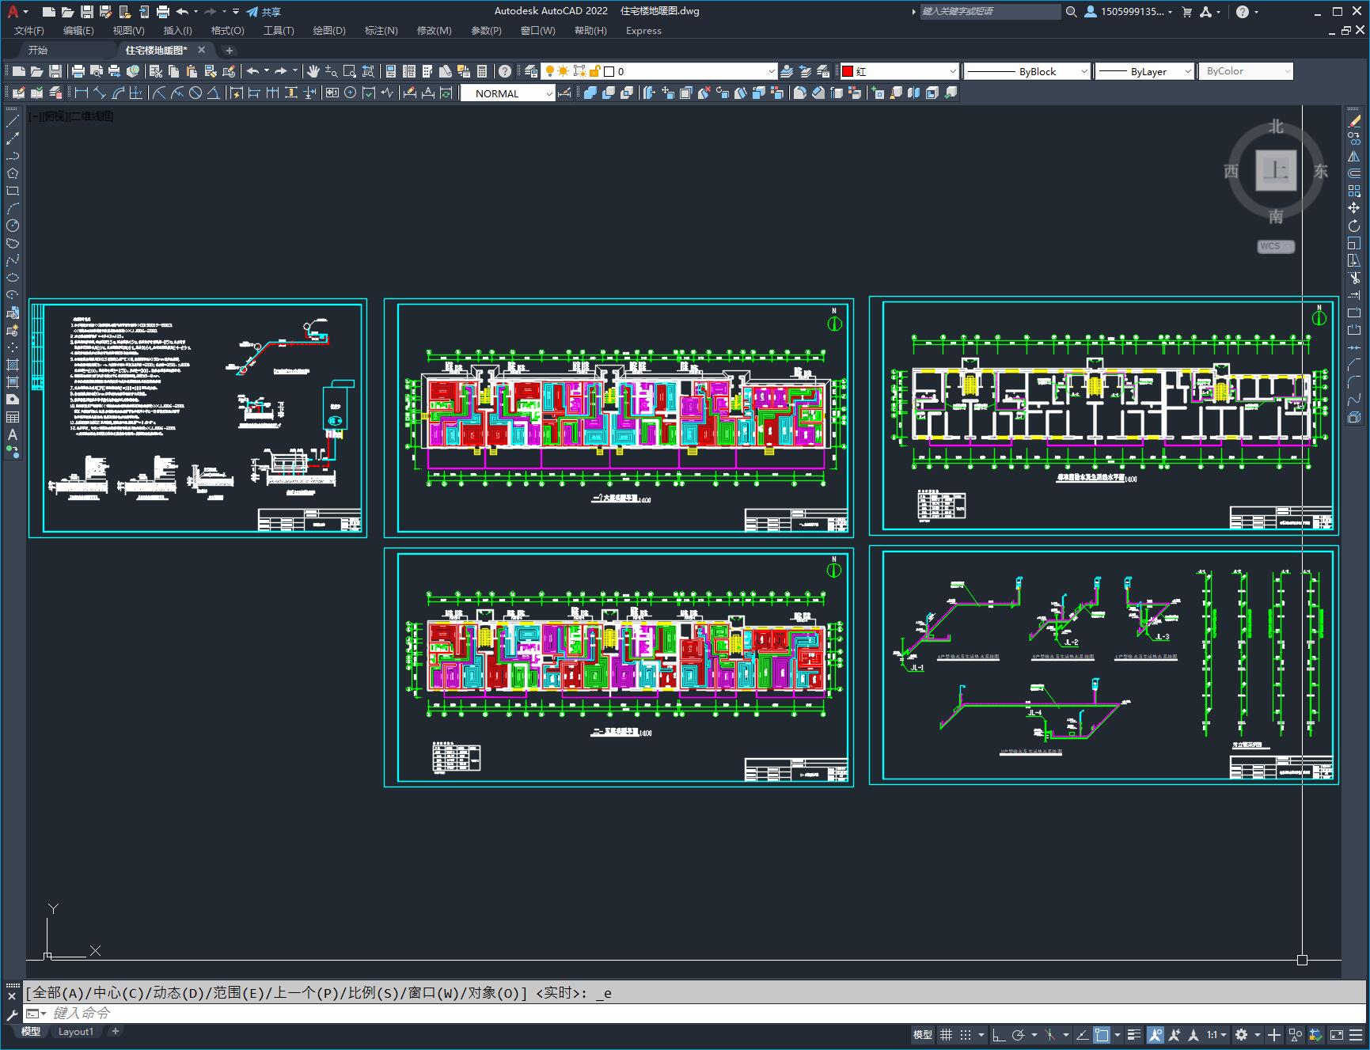This screenshot has width=1370, height=1050.
Task: Toggle polar tracking in the status bar
Action: click(1019, 1034)
